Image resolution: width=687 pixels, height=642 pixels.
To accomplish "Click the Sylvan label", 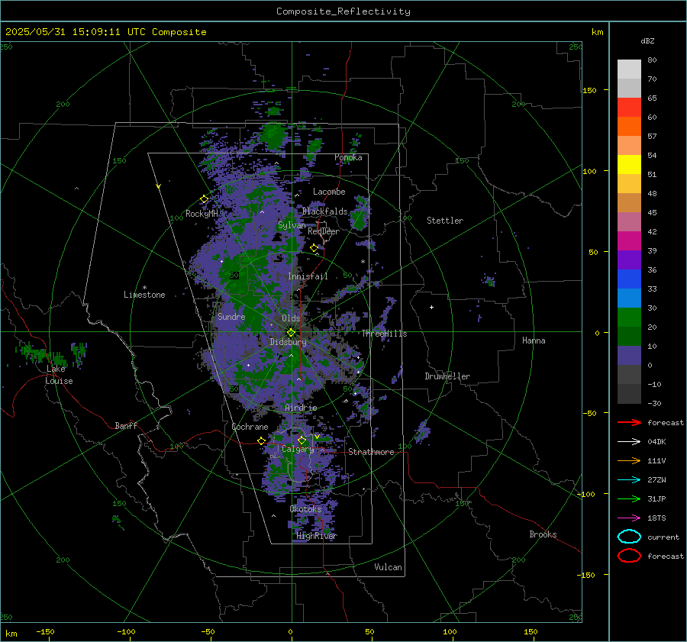I will 292,225.
